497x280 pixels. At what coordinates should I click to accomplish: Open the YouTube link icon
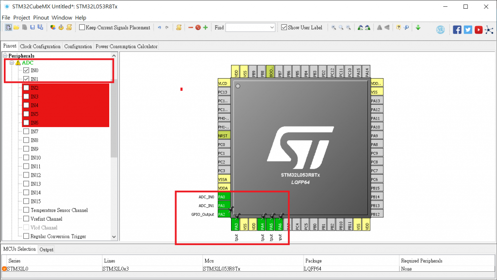(479, 30)
